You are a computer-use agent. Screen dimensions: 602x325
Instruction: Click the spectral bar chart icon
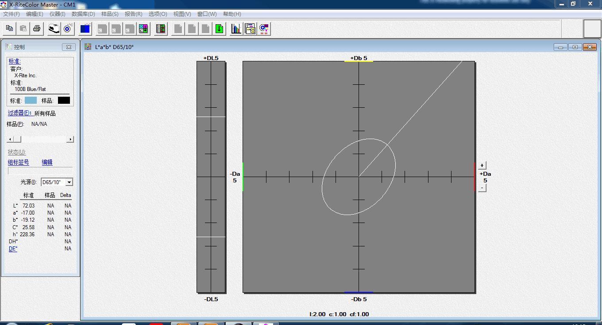tap(236, 29)
